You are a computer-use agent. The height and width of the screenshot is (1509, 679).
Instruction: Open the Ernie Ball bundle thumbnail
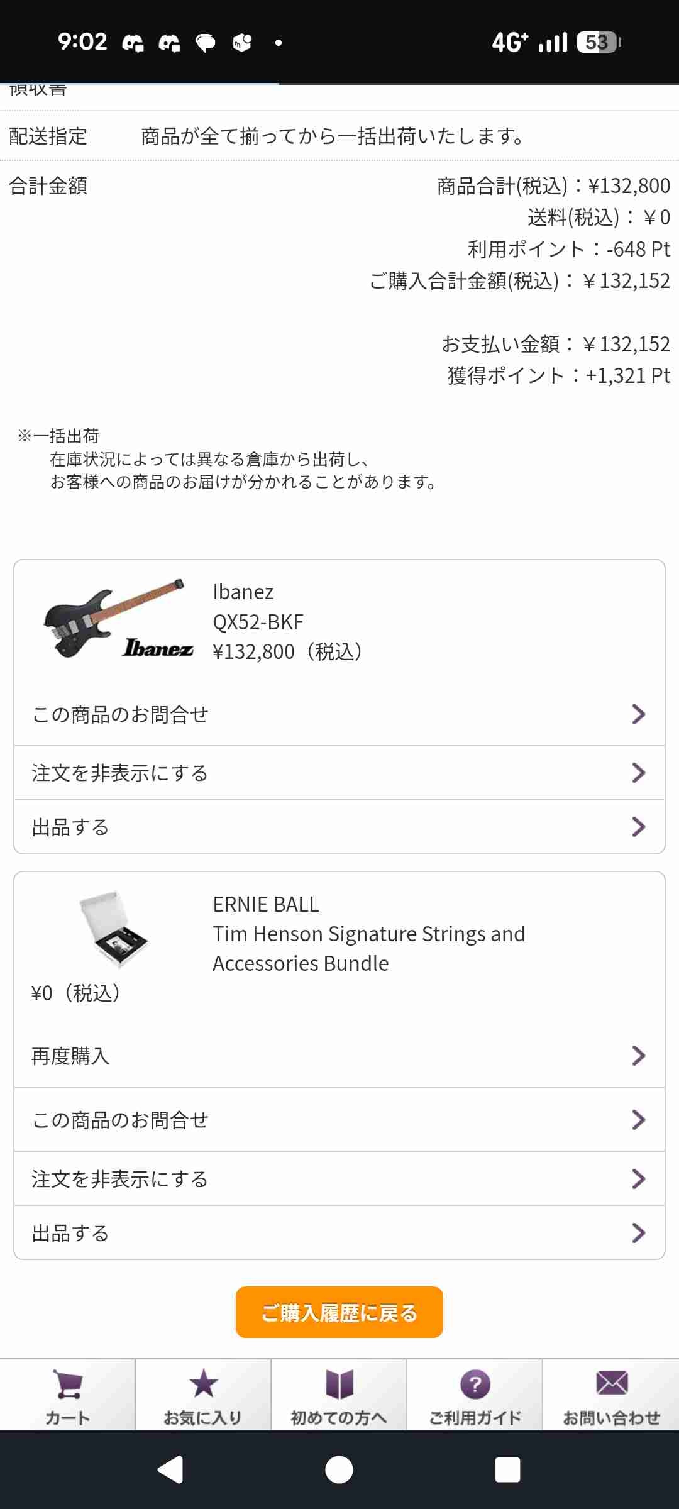tap(114, 929)
